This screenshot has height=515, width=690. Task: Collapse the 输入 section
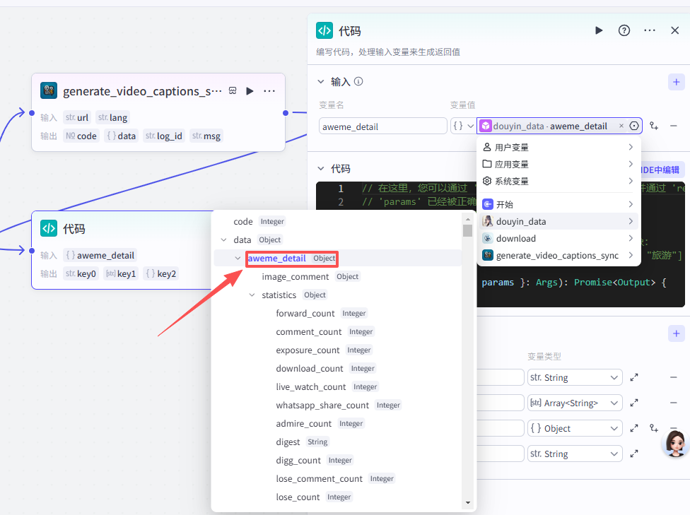[x=321, y=81]
